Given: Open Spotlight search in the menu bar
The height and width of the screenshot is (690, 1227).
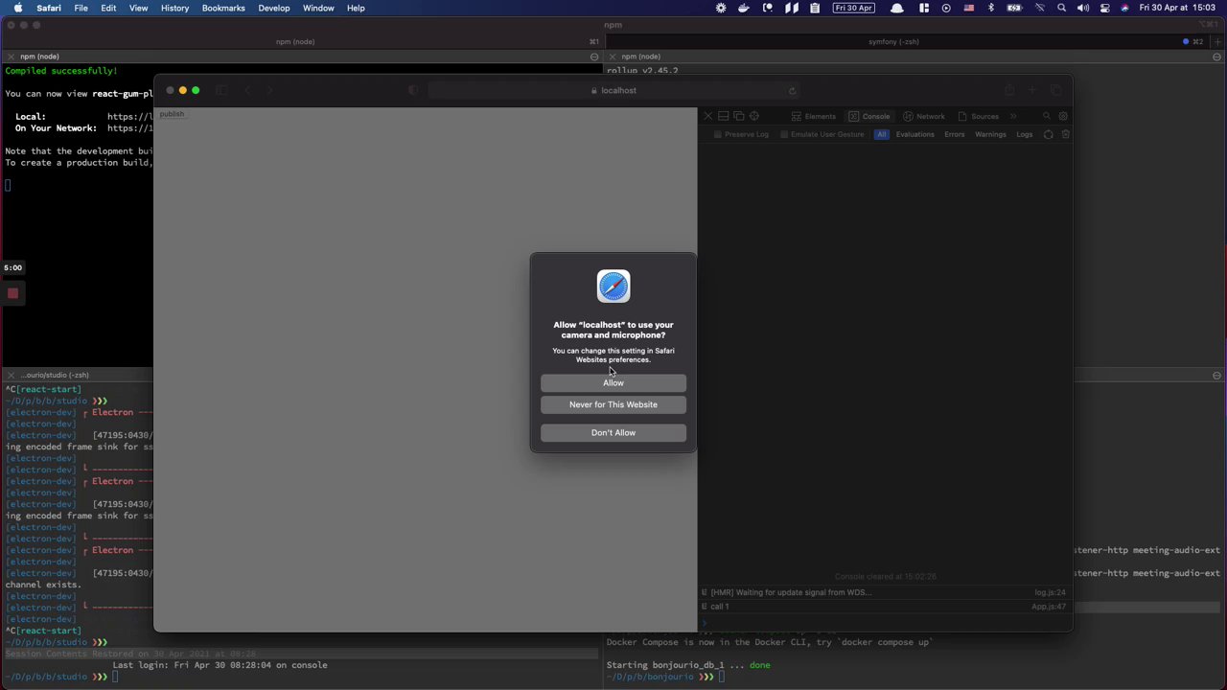Looking at the screenshot, I should 1061,8.
